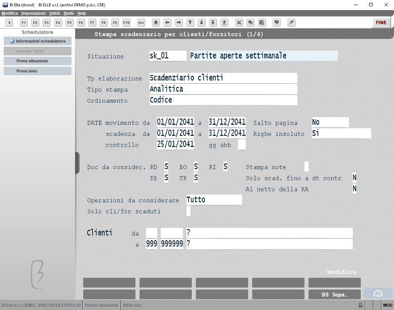Click the down arrow toolbar icon
The height and width of the screenshot is (310, 394).
(201, 23)
